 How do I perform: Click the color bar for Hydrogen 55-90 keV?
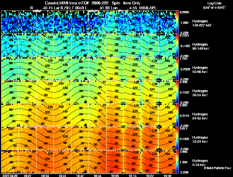tap(177, 69)
